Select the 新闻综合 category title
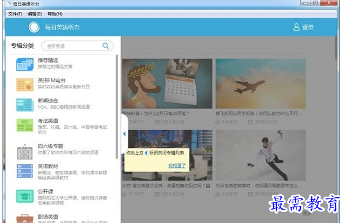The height and width of the screenshot is (223, 345). 48,101
